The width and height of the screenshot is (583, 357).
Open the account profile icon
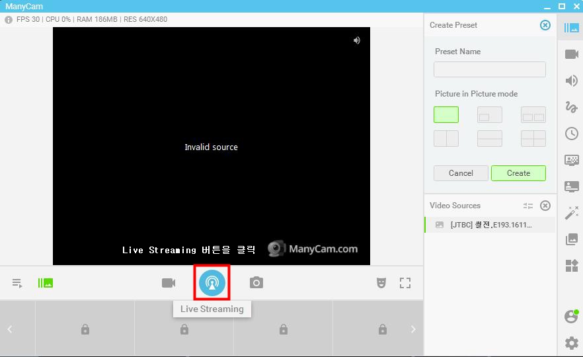click(x=572, y=316)
